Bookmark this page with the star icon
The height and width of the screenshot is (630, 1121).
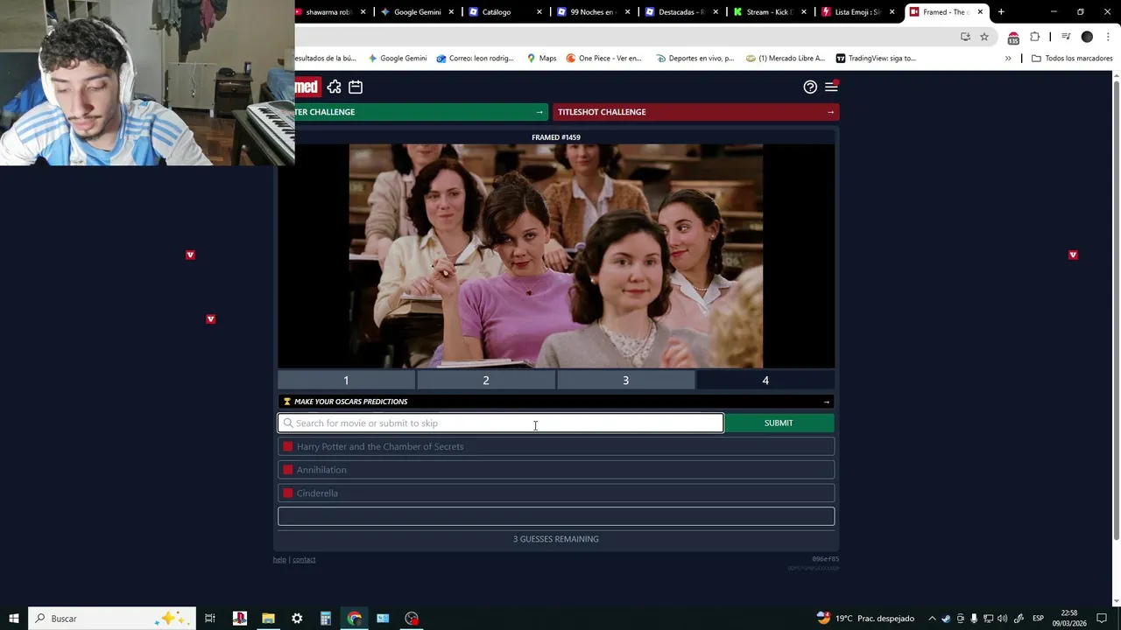(x=984, y=37)
